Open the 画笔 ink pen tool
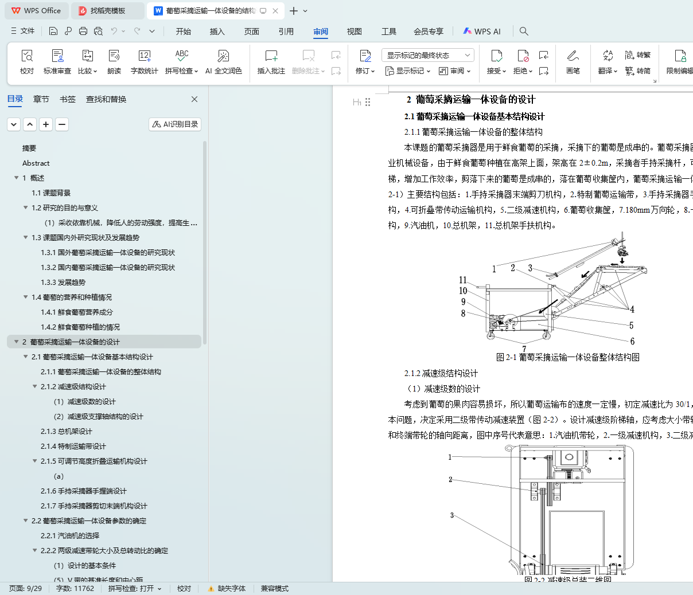The width and height of the screenshot is (693, 595). pyautogui.click(x=573, y=62)
